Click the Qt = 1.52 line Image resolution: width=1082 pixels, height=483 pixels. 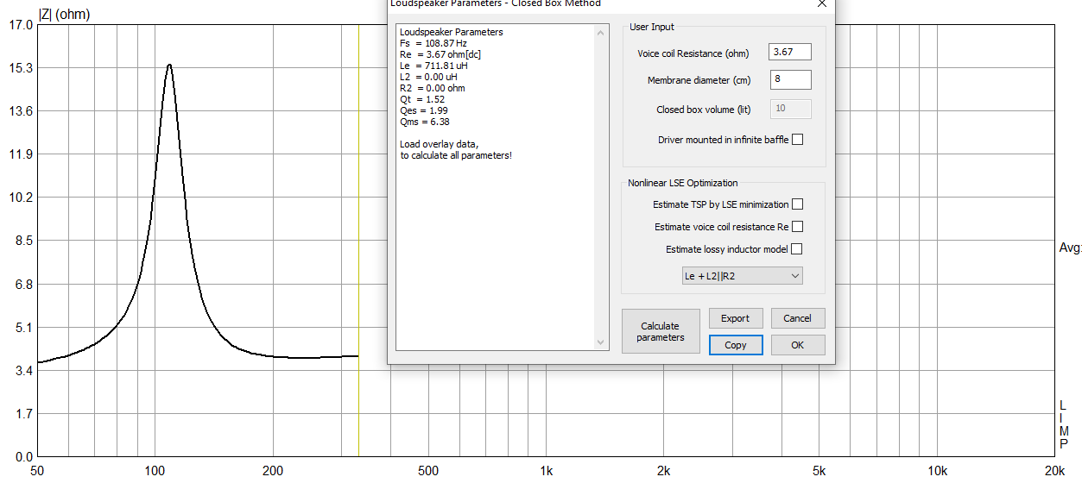tap(422, 99)
